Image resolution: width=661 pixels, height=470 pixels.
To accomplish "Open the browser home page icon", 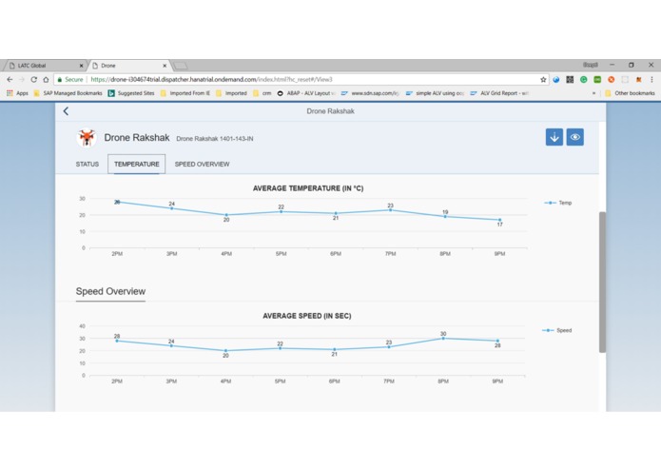I will coord(46,79).
